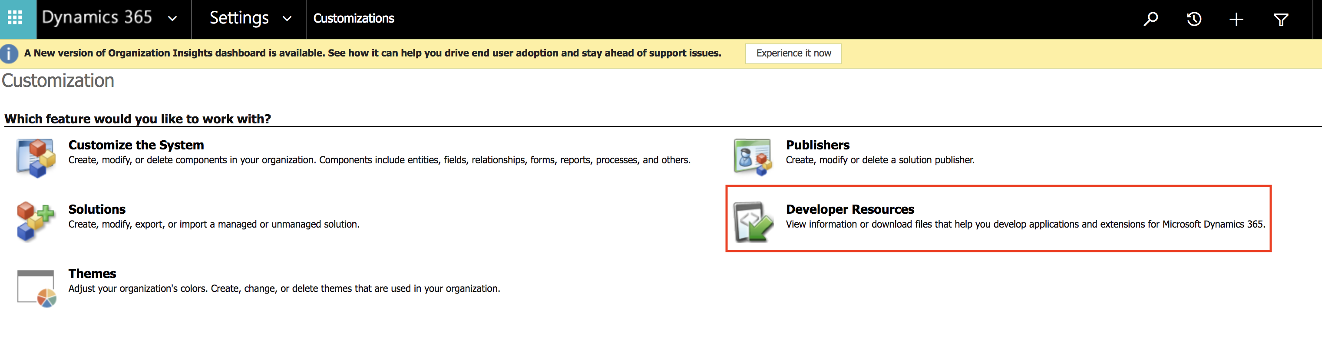Open the search magnifier icon
The image size is (1322, 344).
click(x=1150, y=19)
